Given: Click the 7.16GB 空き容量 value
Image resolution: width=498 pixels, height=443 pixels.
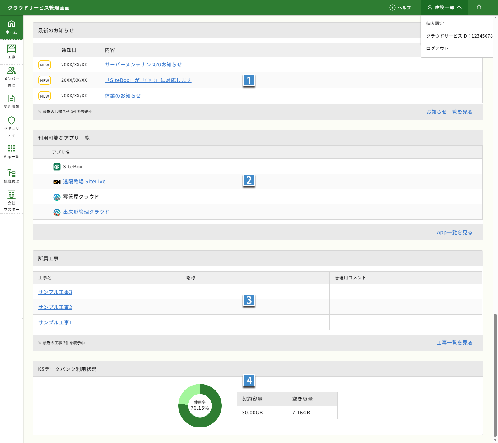Looking at the screenshot, I should coord(301,413).
